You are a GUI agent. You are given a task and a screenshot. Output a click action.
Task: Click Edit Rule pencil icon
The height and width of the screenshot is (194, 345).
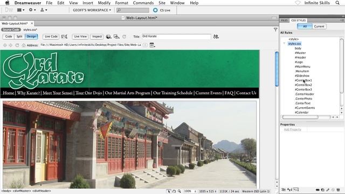(328, 190)
